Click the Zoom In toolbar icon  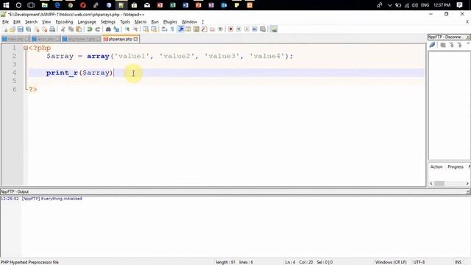[127, 29]
